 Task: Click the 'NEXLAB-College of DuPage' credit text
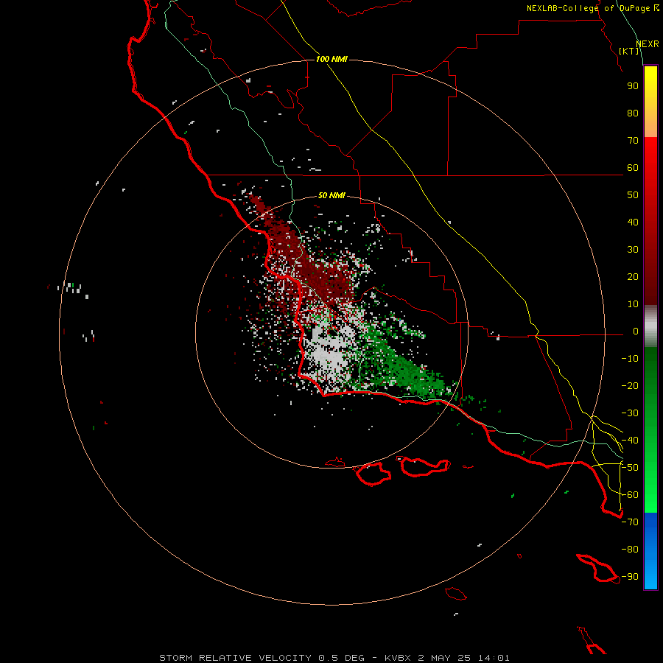[588, 8]
